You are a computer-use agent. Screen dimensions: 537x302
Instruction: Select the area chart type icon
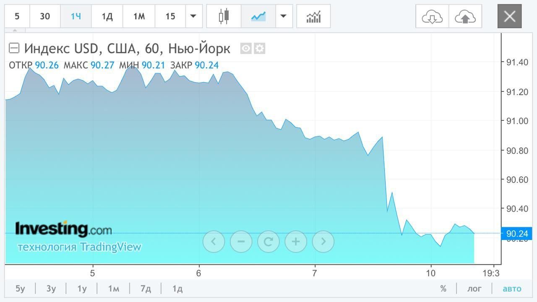coord(258,16)
